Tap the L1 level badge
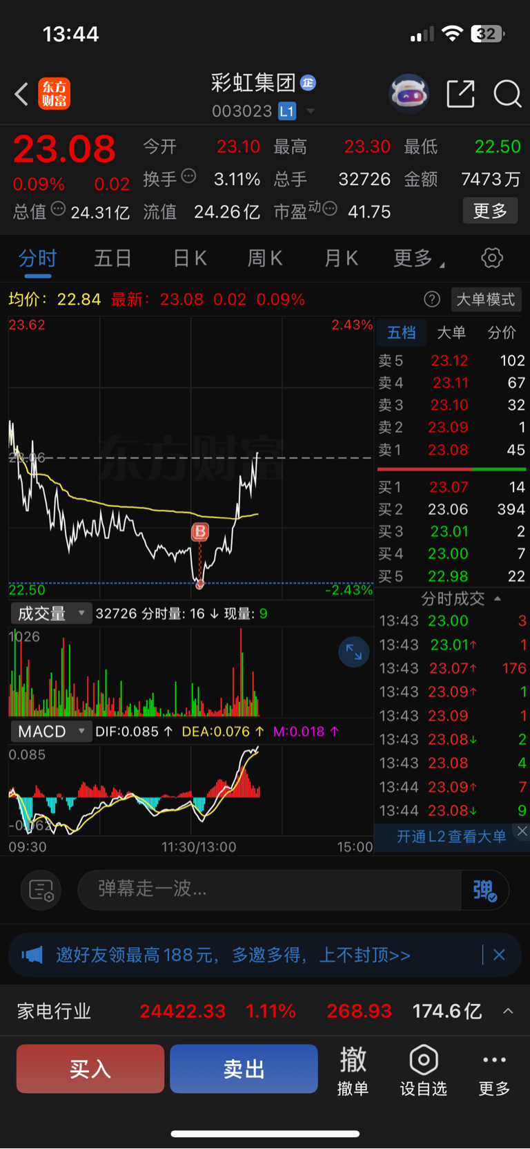The width and height of the screenshot is (530, 1149). [287, 111]
